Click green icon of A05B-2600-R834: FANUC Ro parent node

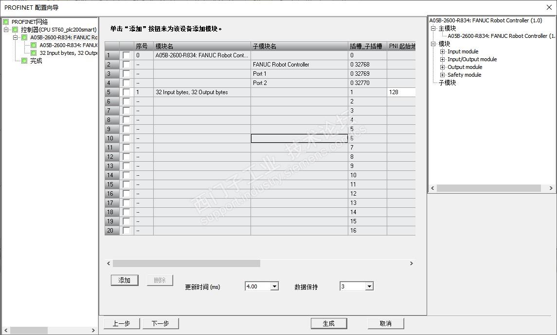24,37
